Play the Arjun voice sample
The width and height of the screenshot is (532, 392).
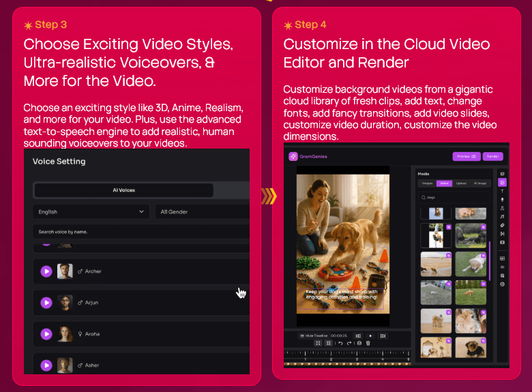46,303
